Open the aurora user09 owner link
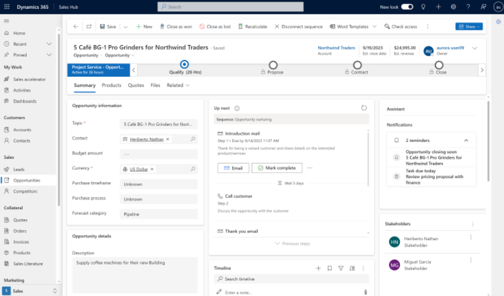The width and height of the screenshot is (504, 296). point(450,48)
